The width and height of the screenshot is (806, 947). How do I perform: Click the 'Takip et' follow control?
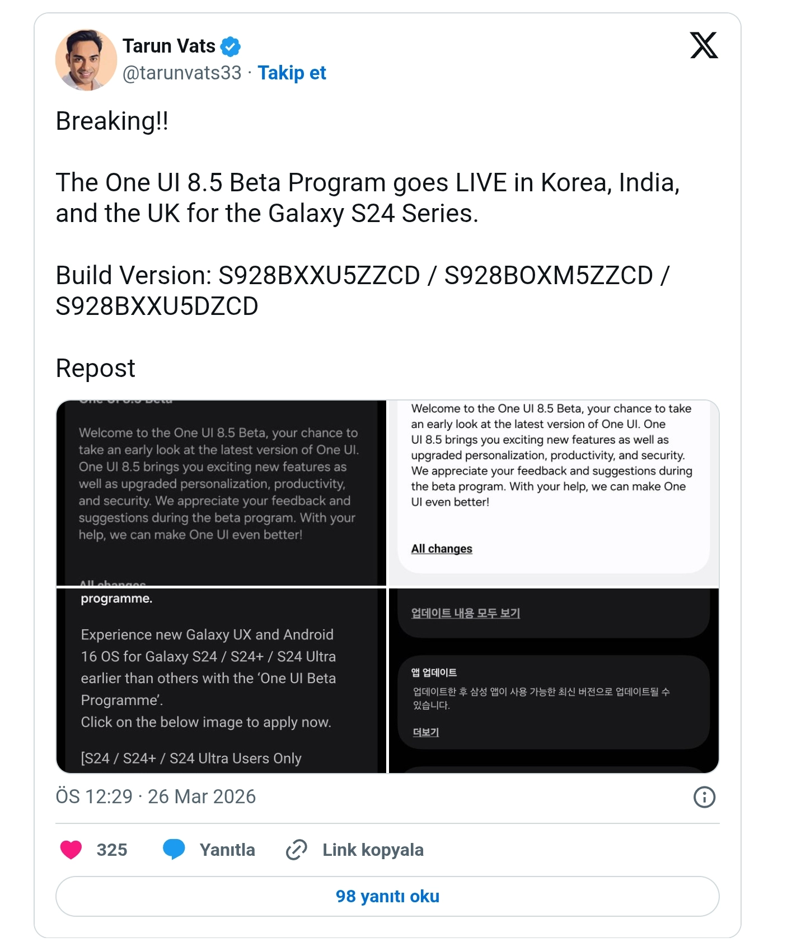pyautogui.click(x=292, y=73)
